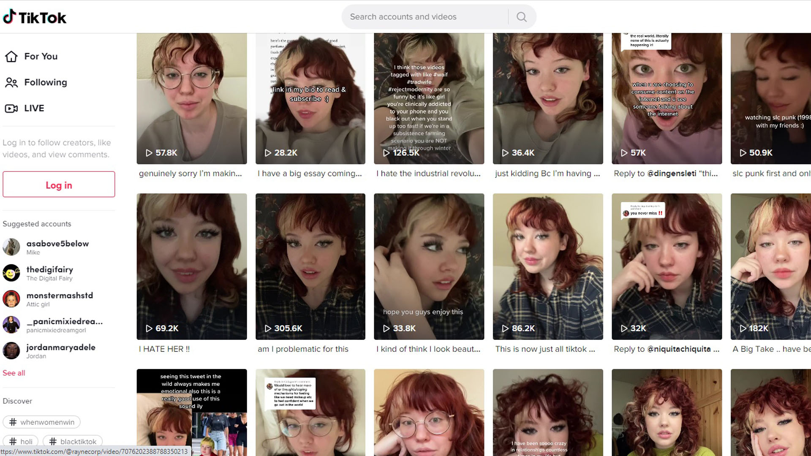Viewport: 811px width, 456px height.
Task: Open the video with 126.5K plays
Action: (429, 98)
